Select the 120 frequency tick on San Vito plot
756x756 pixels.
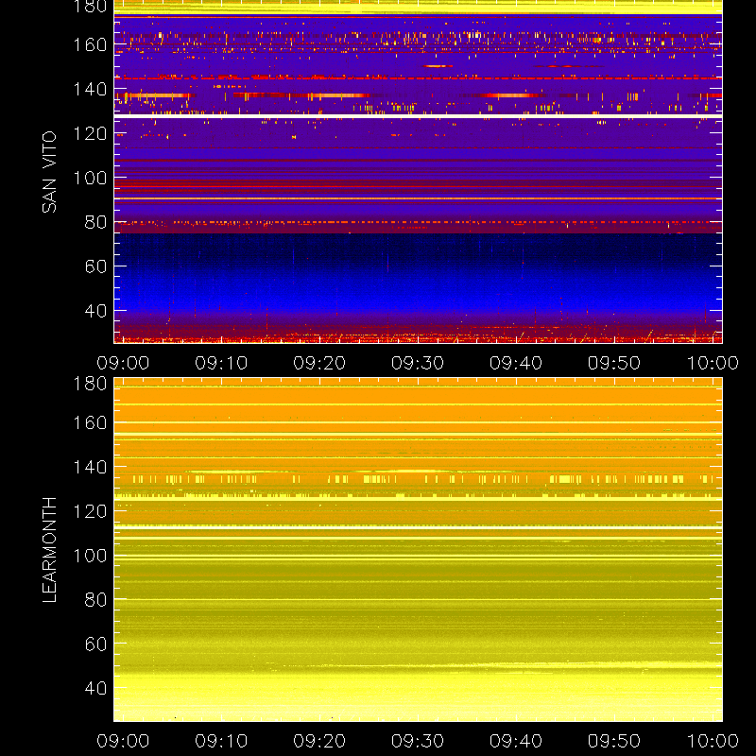click(90, 133)
